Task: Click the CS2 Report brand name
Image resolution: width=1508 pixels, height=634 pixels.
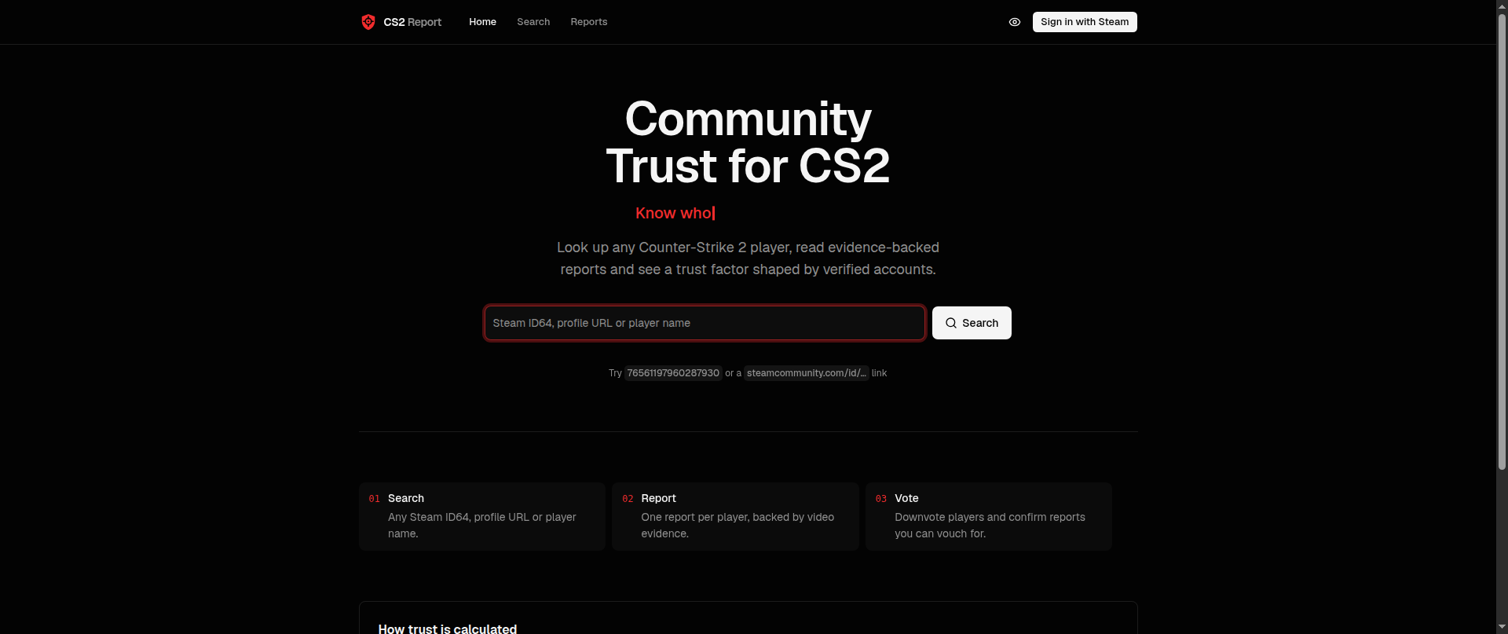Action: point(412,22)
